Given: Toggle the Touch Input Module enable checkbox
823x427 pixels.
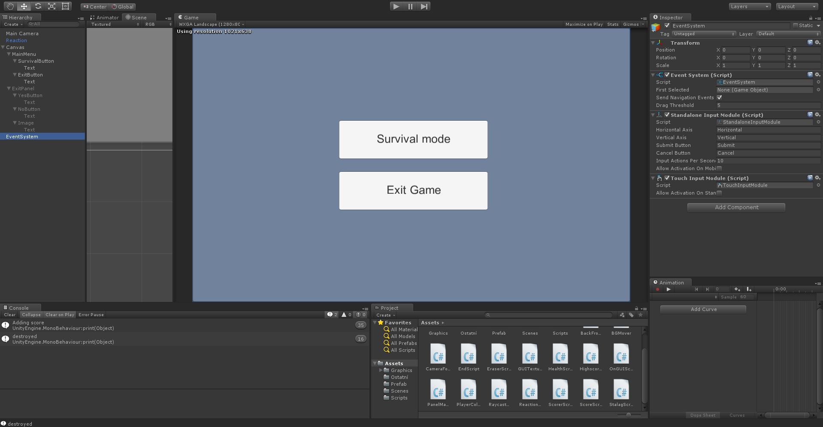Looking at the screenshot, I should 667,178.
